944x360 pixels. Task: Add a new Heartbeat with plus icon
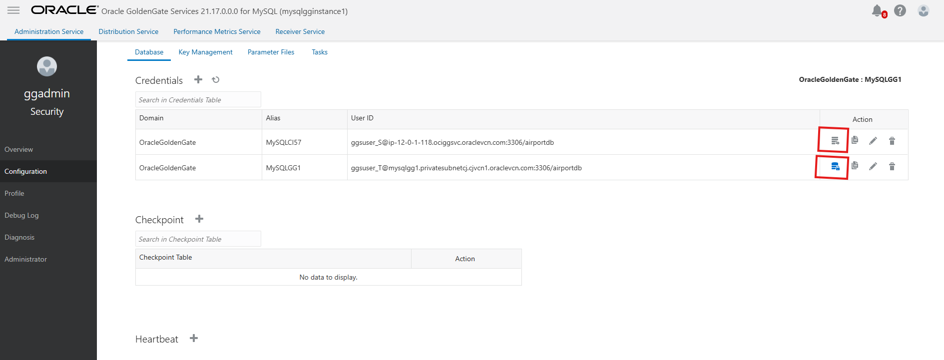(194, 338)
